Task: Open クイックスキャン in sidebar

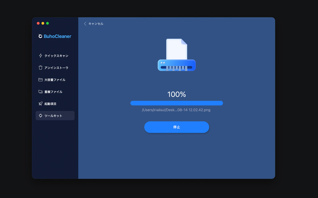Action: point(55,55)
